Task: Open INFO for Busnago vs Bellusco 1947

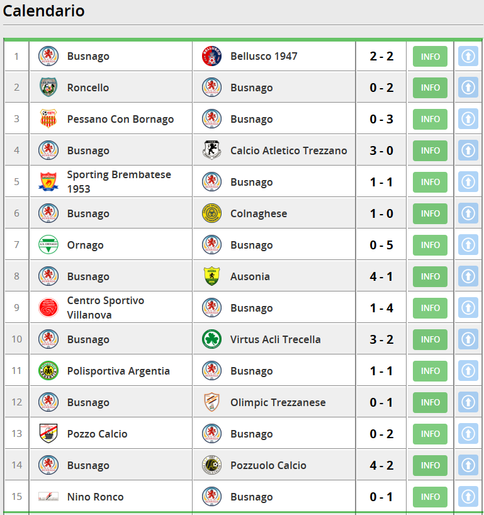Action: coord(431,57)
